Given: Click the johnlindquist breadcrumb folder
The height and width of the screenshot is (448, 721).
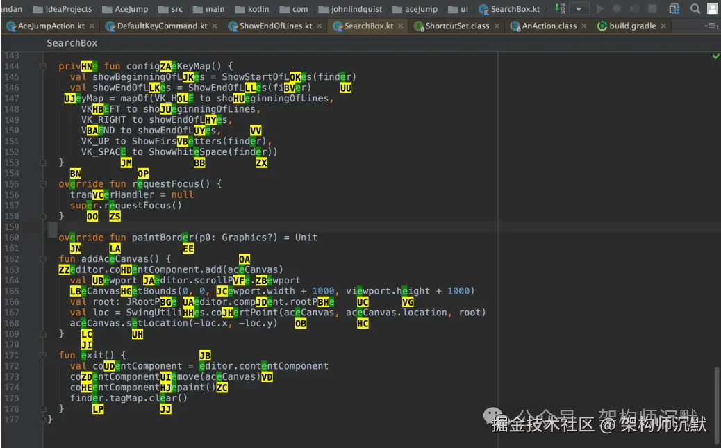Looking at the screenshot, I should click(x=350, y=9).
